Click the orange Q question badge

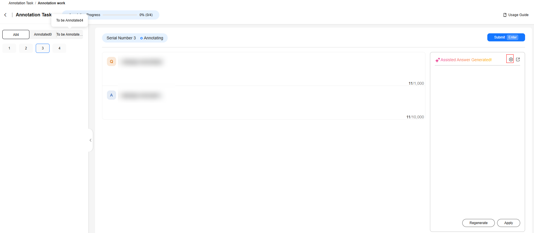[112, 61]
